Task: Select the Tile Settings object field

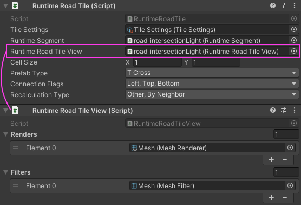Action: click(212, 30)
